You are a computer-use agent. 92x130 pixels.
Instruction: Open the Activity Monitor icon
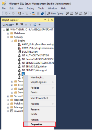click(39, 25)
